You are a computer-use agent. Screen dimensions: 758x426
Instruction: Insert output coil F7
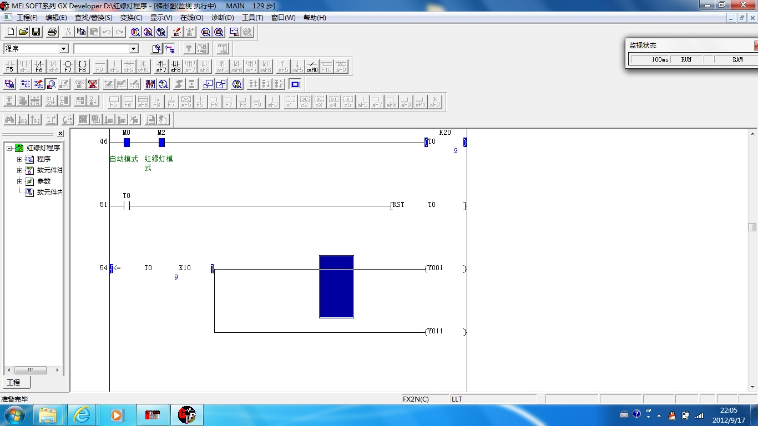[68, 67]
